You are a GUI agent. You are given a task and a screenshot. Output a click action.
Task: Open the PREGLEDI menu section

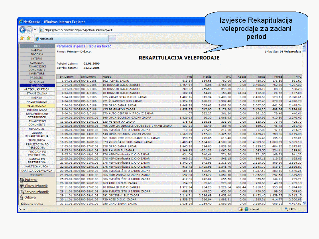click(37, 78)
